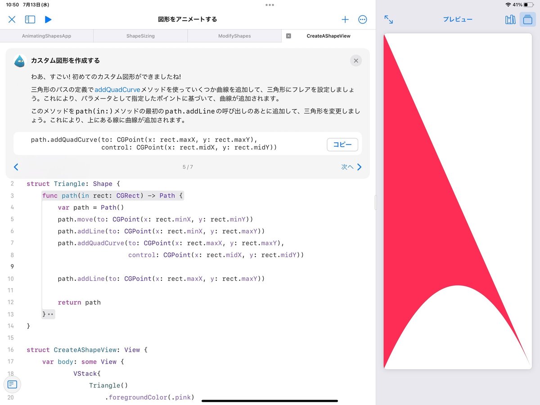Toggle the preview layers panel icon

coord(527,19)
